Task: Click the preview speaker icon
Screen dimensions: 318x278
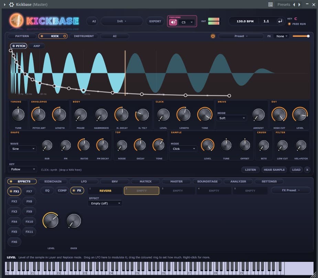Action: (173, 22)
